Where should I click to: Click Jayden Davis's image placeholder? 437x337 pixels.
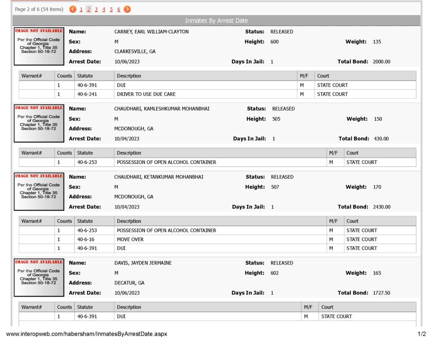(x=39, y=278)
